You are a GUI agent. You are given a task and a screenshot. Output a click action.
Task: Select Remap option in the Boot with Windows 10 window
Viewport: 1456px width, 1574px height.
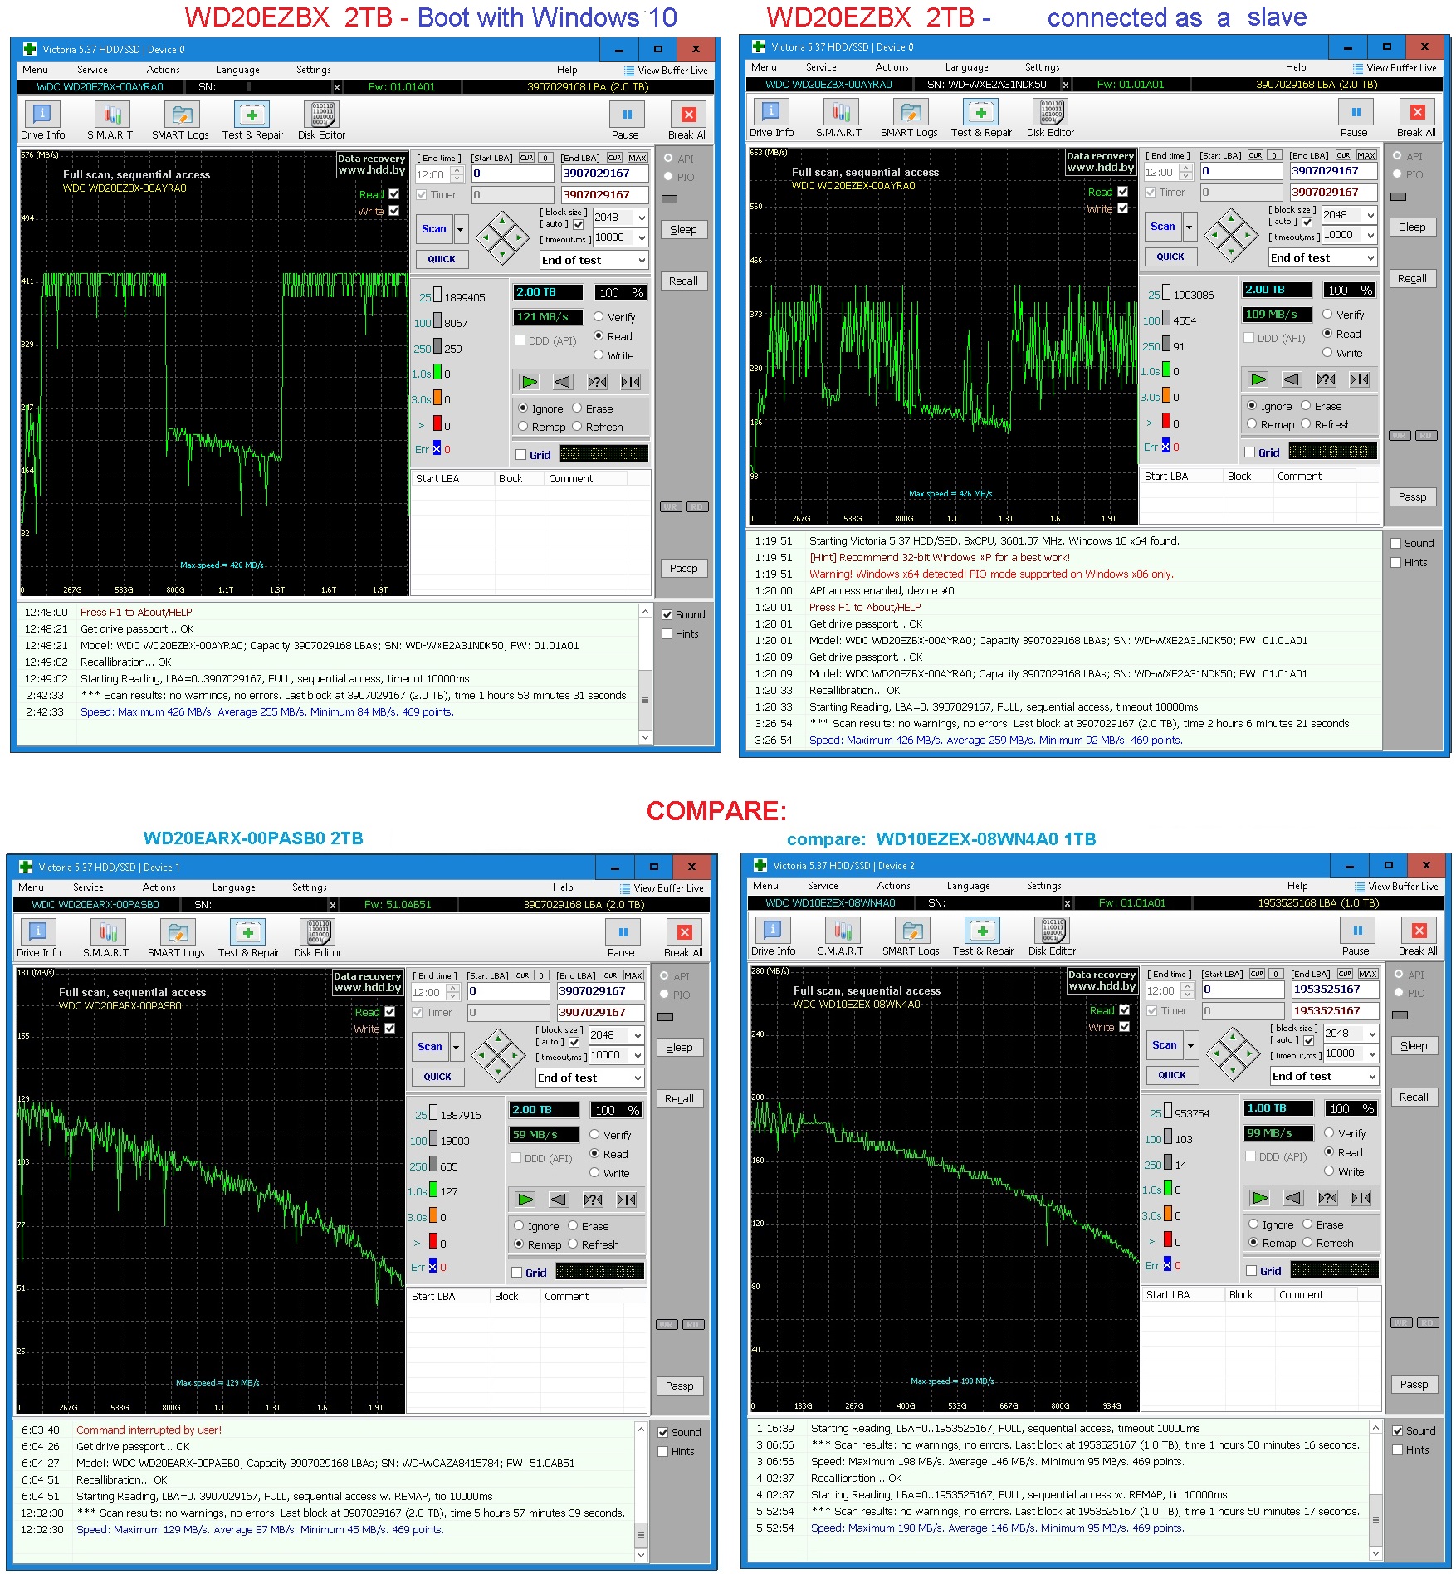[x=523, y=427]
